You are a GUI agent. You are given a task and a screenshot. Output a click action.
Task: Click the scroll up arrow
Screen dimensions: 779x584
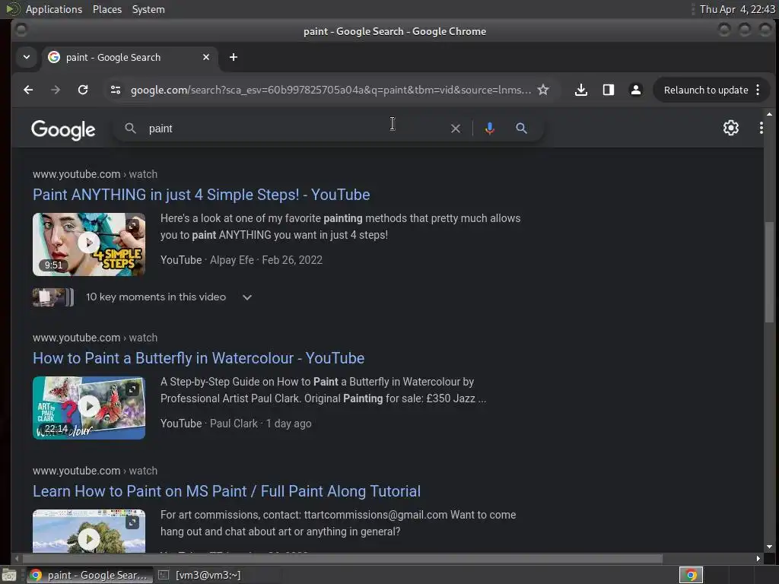click(769, 114)
